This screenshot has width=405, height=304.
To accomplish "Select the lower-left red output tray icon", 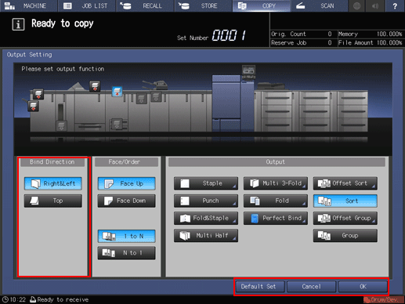I will point(34,107).
